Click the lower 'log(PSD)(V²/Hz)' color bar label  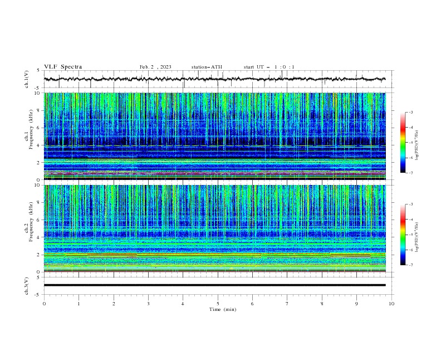tap(416, 237)
